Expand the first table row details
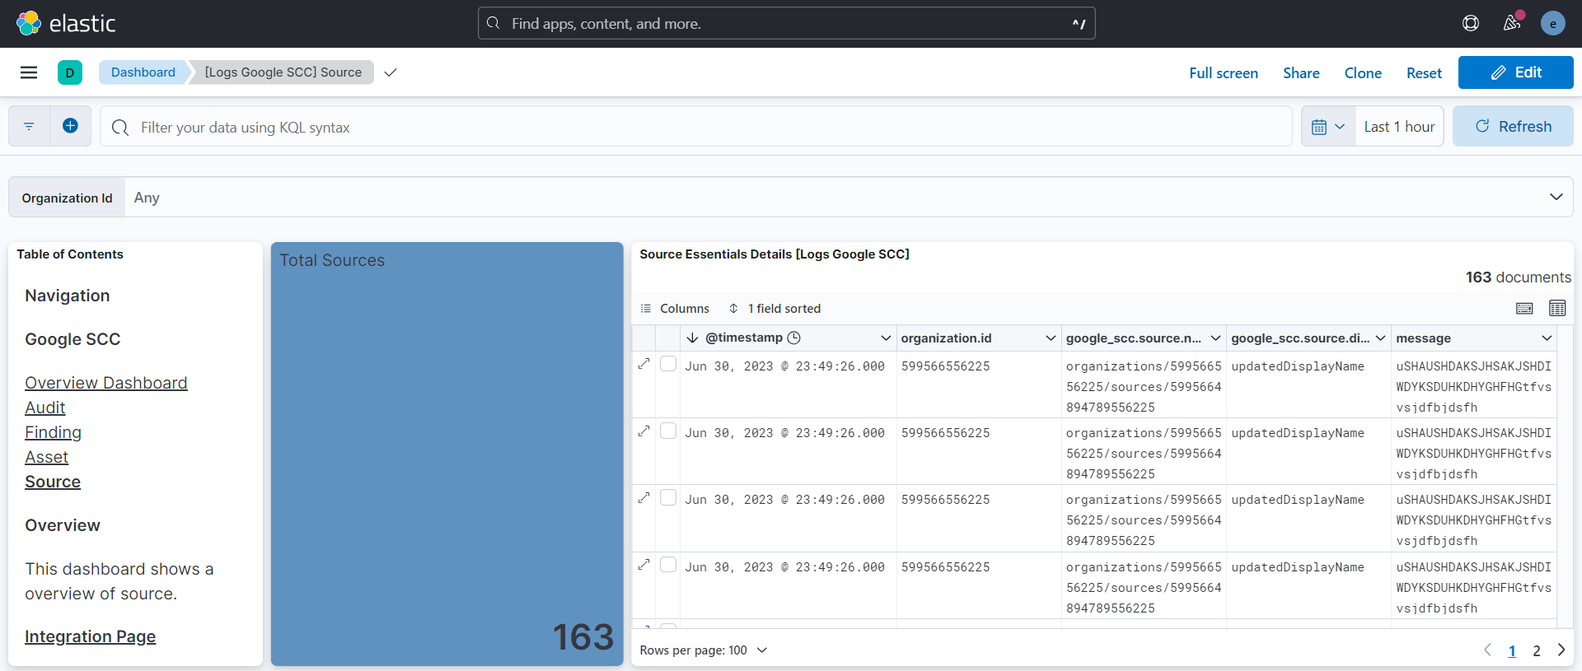The image size is (1582, 671). pyautogui.click(x=644, y=364)
